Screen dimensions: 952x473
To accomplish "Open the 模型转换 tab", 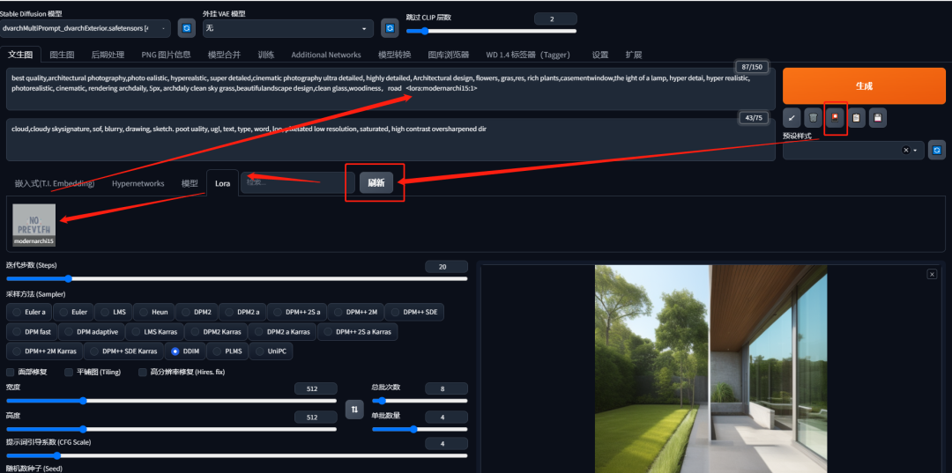I will tap(395, 55).
